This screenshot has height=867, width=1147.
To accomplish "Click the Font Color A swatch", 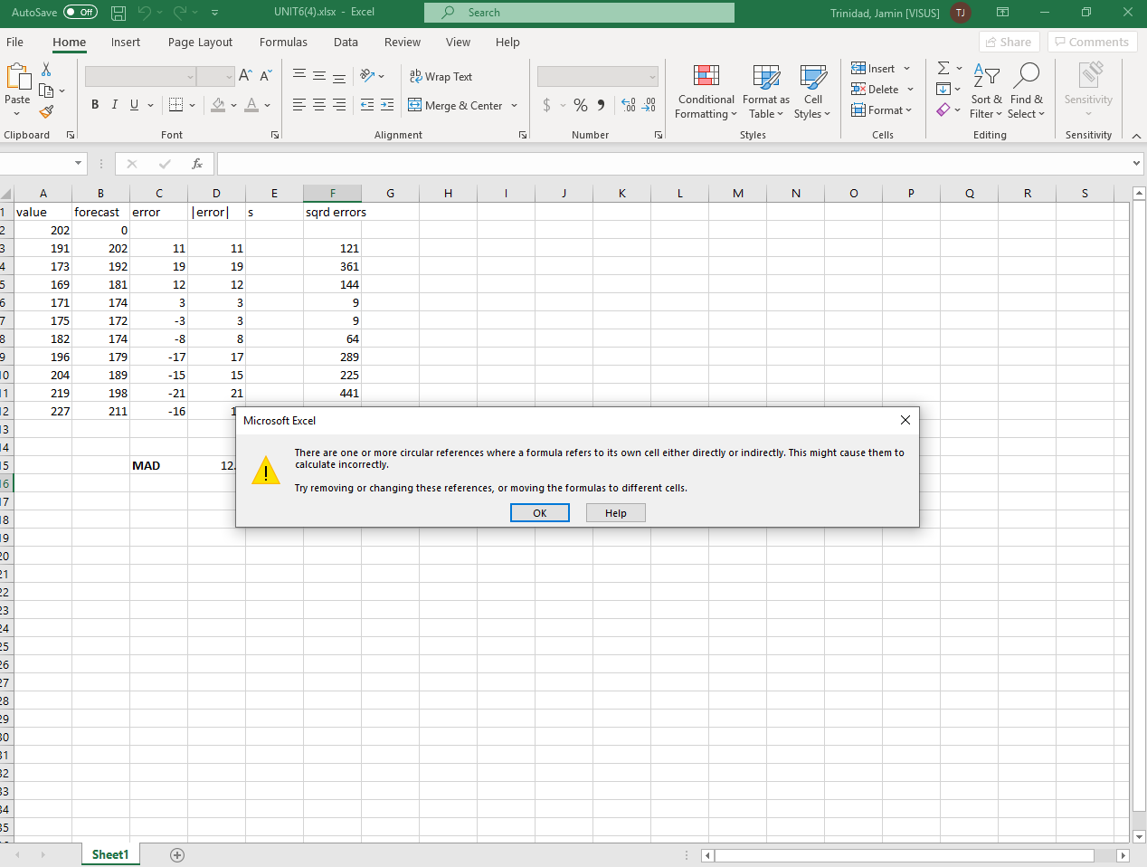I will [252, 105].
